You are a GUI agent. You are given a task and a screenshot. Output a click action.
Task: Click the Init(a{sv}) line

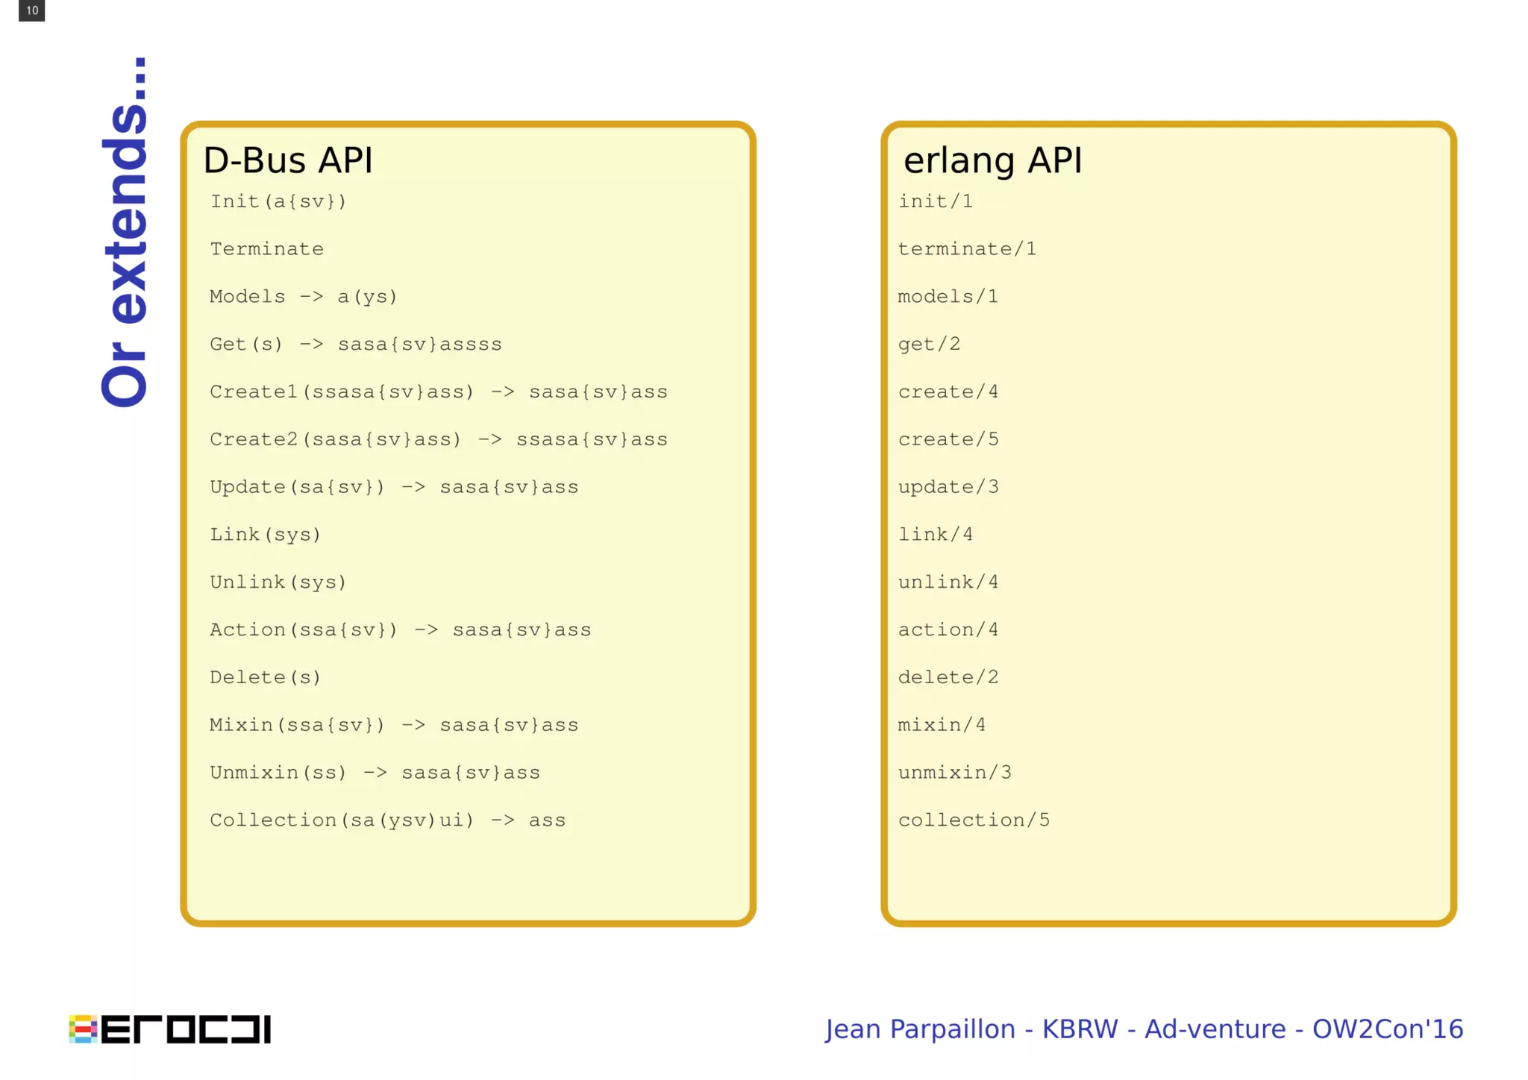point(278,201)
